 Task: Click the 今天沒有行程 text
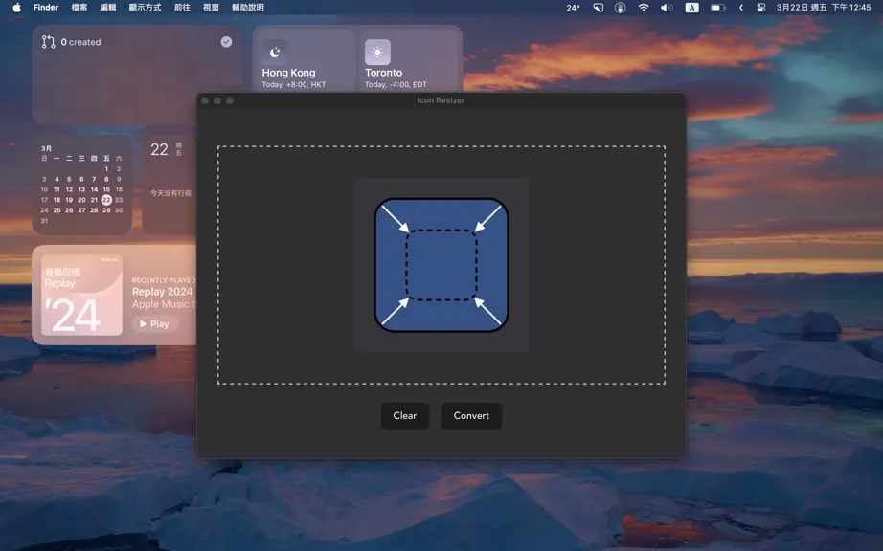point(170,193)
